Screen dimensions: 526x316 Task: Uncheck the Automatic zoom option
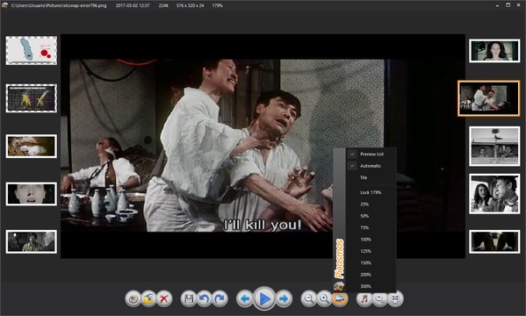pyautogui.click(x=371, y=166)
